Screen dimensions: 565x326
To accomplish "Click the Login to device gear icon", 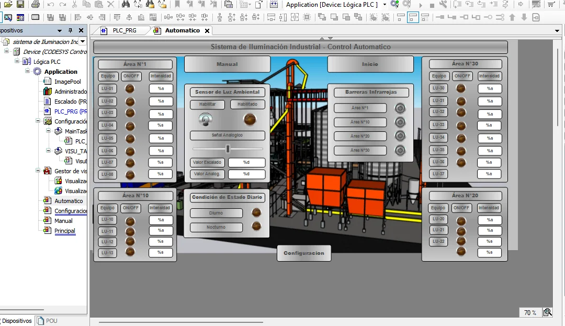I will (x=394, y=5).
